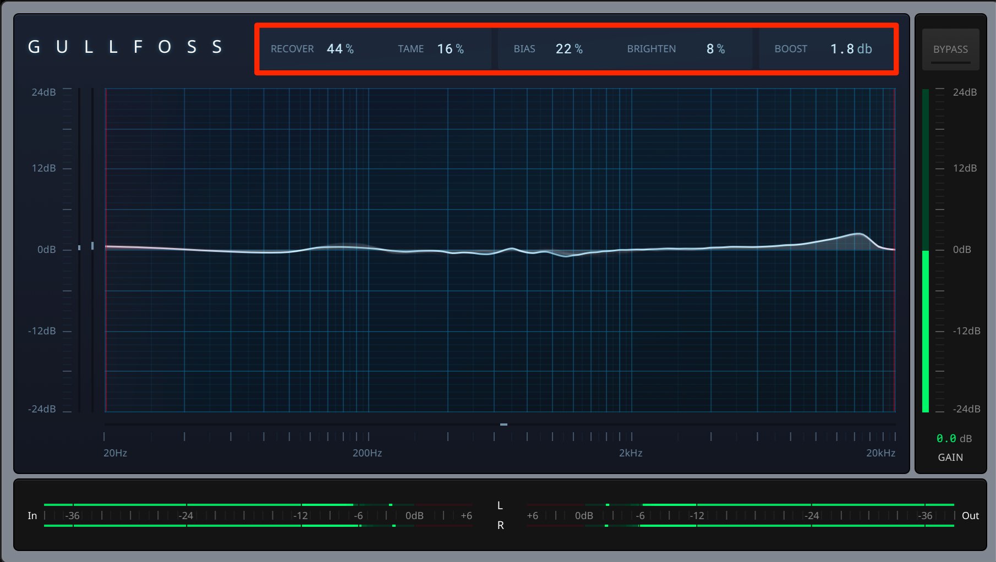
Task: Click the small marker on the frequency strip
Action: point(504,425)
